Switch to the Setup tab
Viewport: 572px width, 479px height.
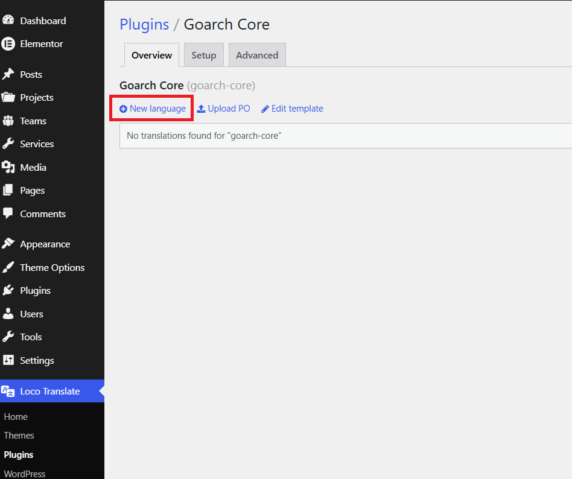click(x=204, y=55)
